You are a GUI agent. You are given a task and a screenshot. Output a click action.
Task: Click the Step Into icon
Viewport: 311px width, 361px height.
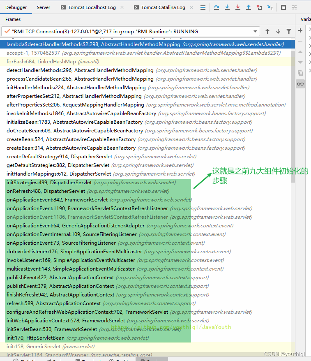click(227, 7)
